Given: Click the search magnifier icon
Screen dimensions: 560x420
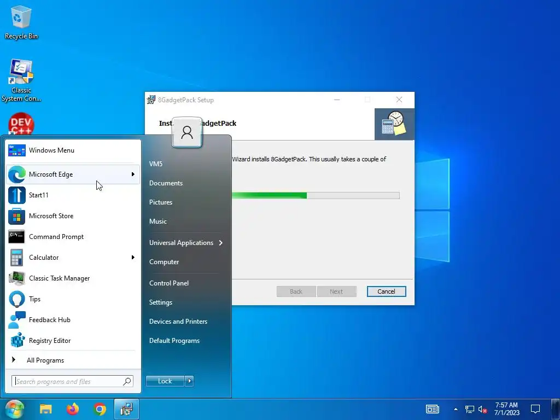Looking at the screenshot, I should [x=127, y=381].
